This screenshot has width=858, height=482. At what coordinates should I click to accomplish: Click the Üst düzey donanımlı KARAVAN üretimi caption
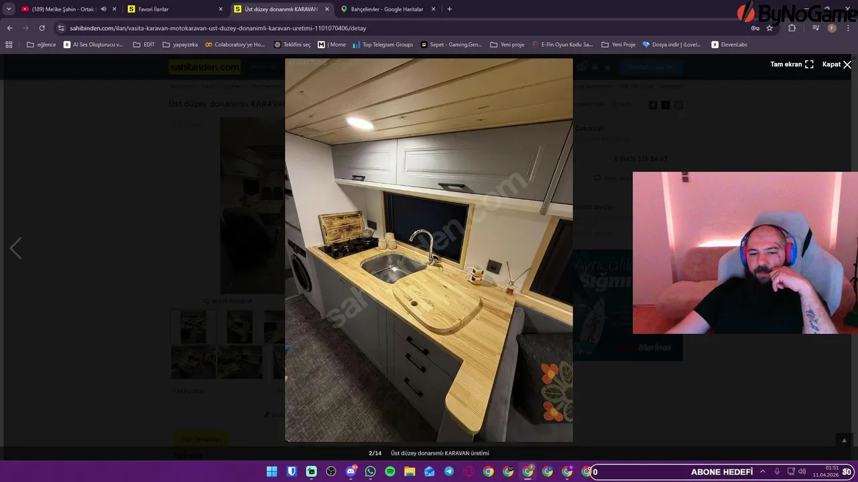pyautogui.click(x=440, y=453)
